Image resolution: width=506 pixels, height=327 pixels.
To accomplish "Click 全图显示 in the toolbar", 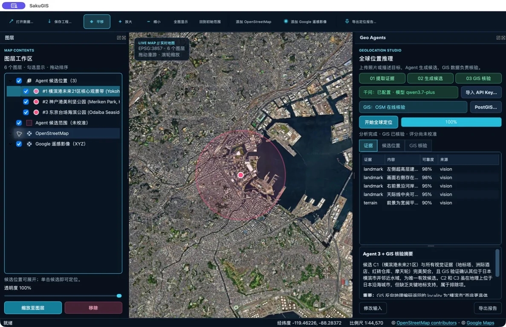I will [181, 22].
